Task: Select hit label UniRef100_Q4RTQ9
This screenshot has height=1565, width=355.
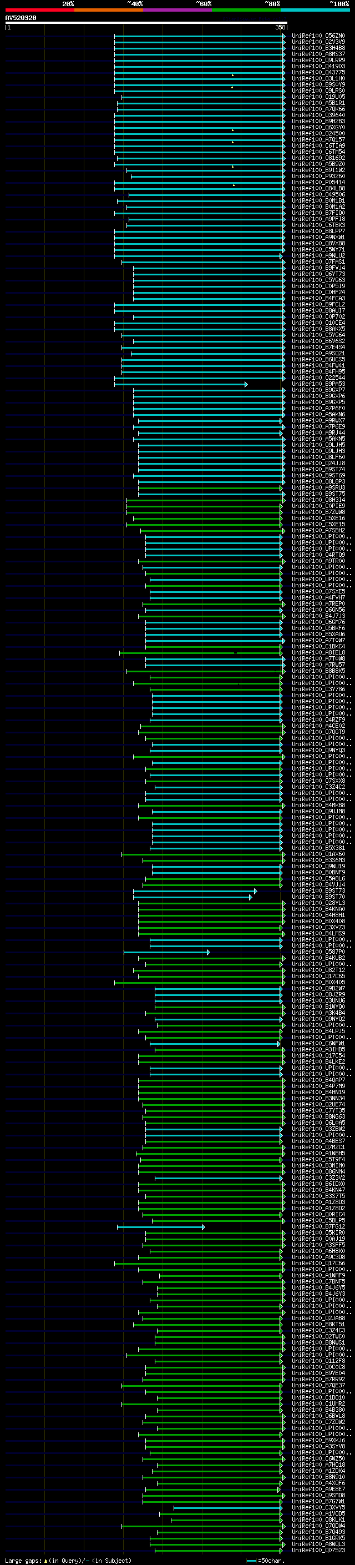Action: click(x=318, y=555)
